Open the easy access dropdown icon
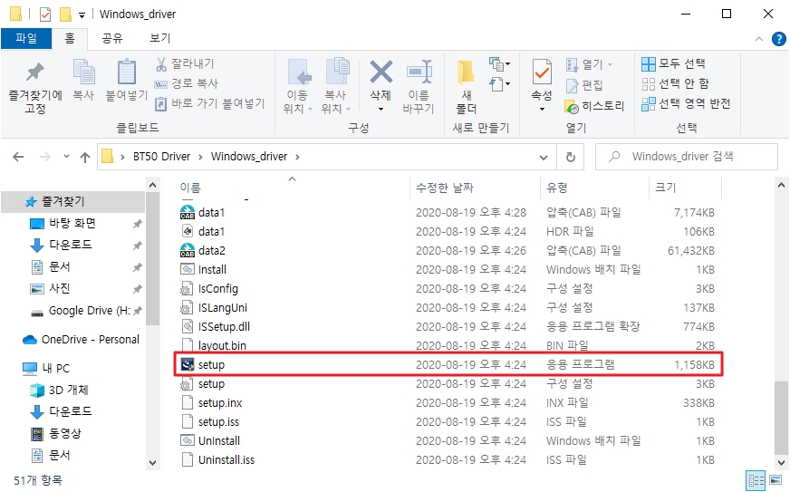This screenshot has height=492, width=790. pos(499,83)
